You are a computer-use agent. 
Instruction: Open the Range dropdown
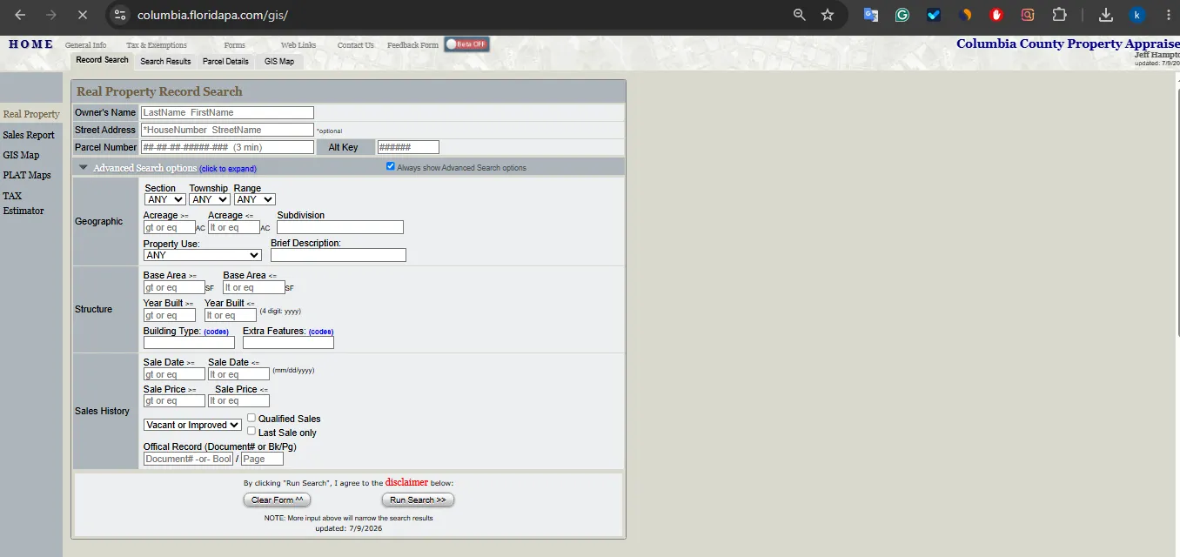(x=254, y=199)
